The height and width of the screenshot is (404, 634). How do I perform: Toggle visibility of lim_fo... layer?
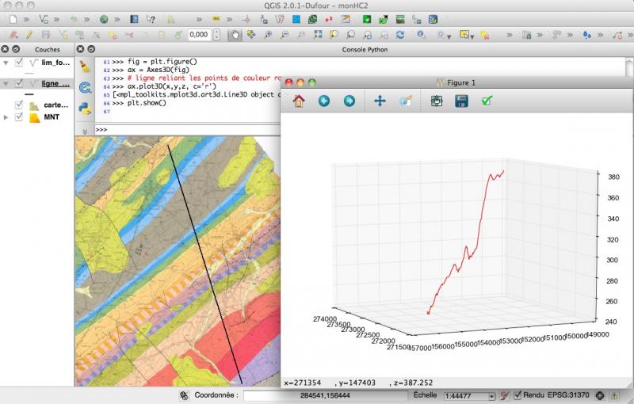coord(20,63)
